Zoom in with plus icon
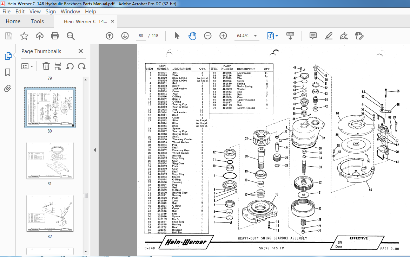 point(223,36)
